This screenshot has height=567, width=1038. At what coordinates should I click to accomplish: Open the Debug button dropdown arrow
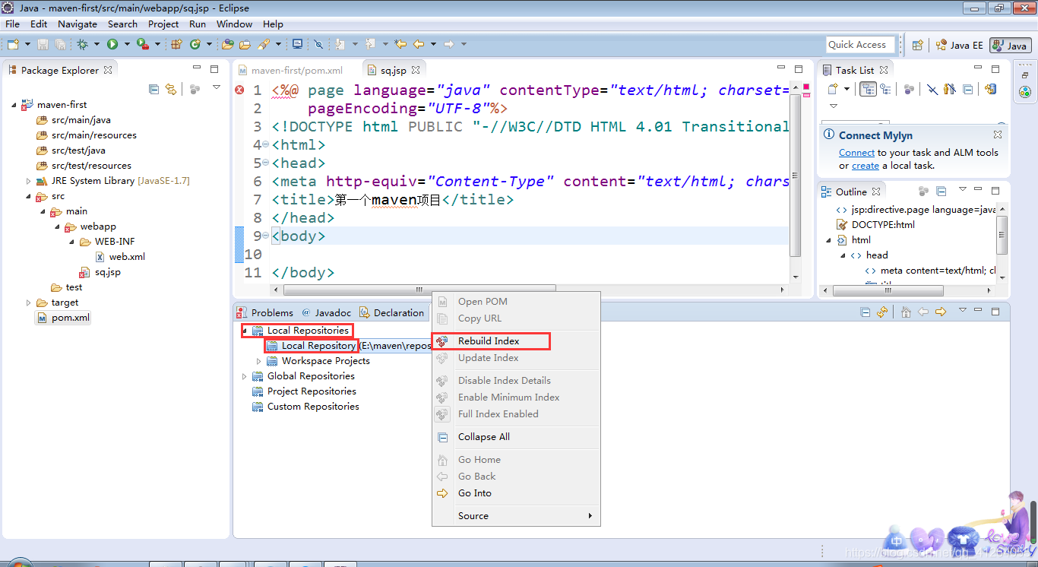click(x=97, y=44)
